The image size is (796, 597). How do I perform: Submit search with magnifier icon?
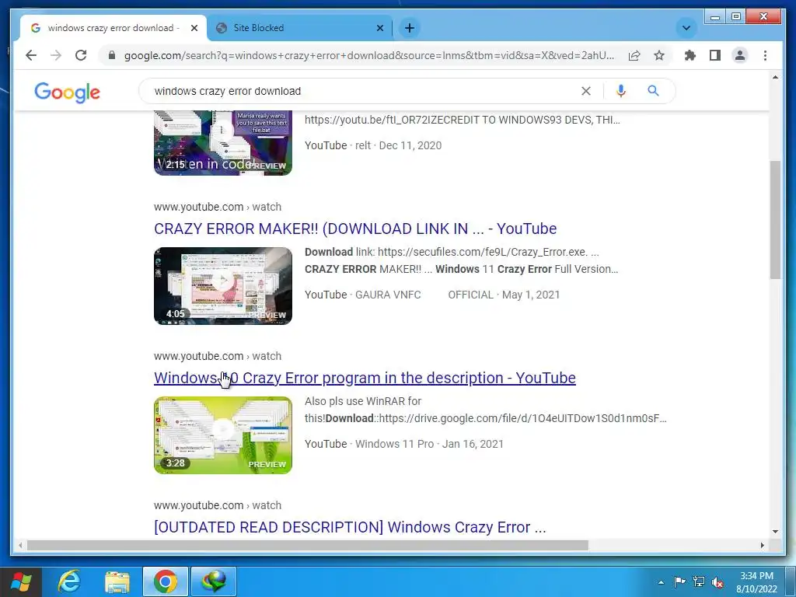coord(653,91)
